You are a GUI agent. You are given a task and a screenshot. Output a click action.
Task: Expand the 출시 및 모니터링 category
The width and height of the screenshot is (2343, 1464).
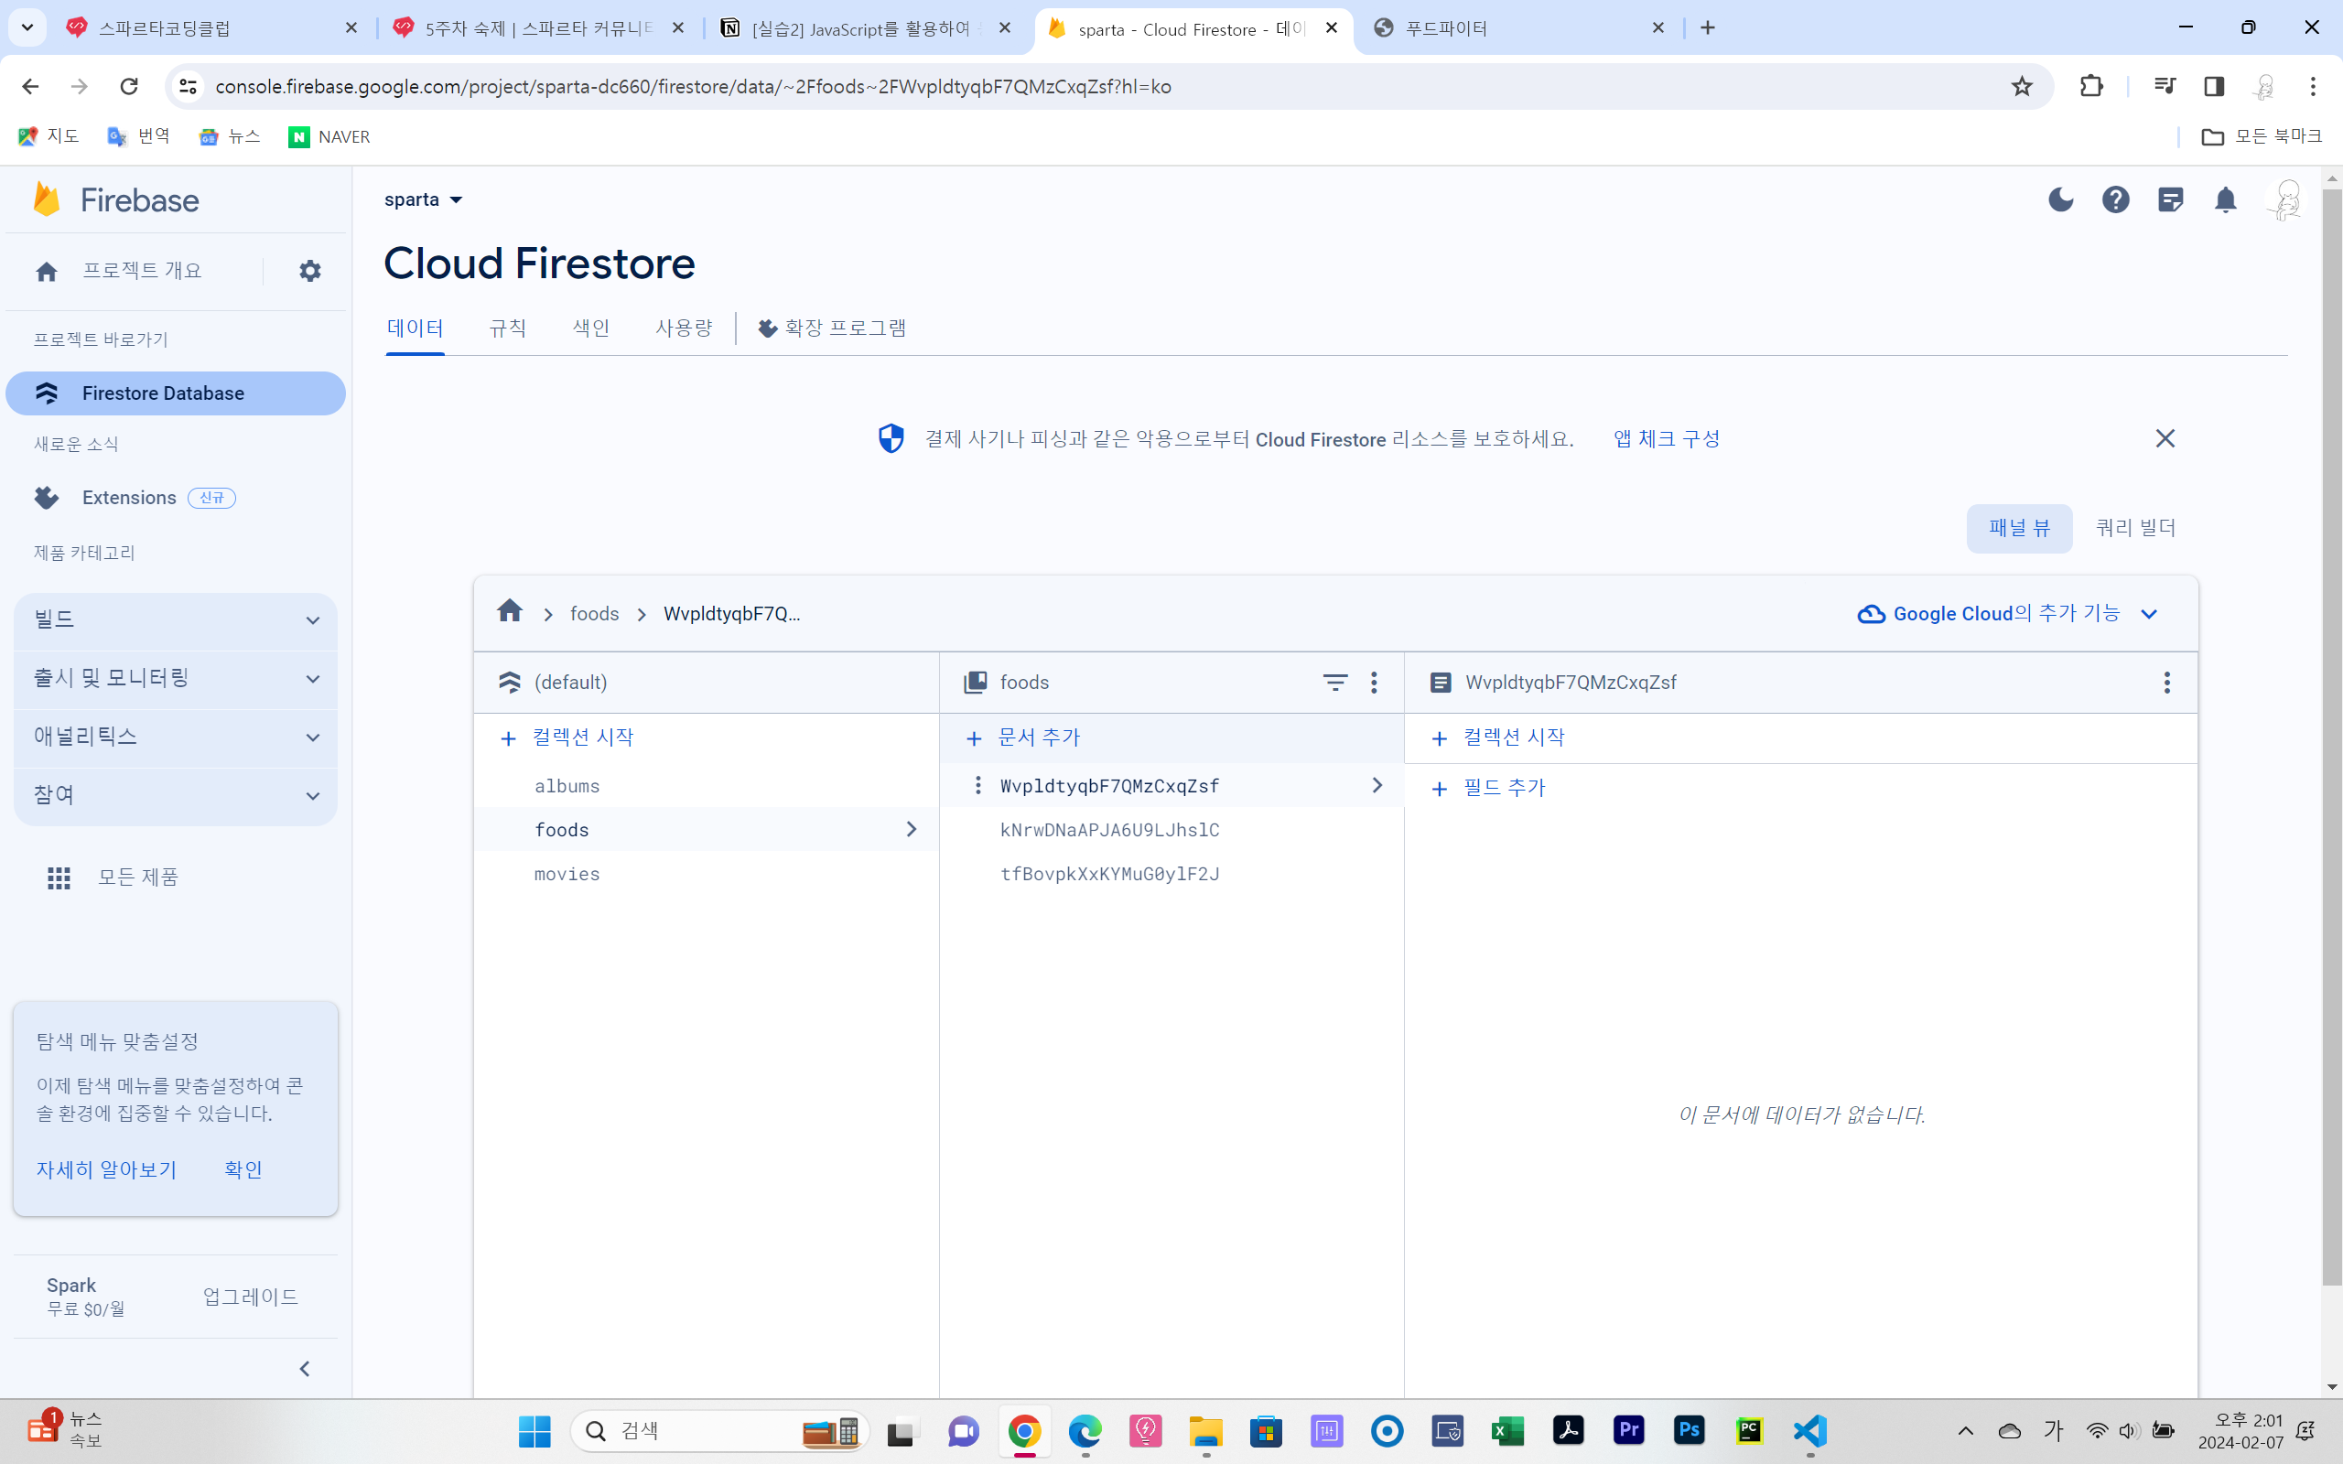point(175,679)
